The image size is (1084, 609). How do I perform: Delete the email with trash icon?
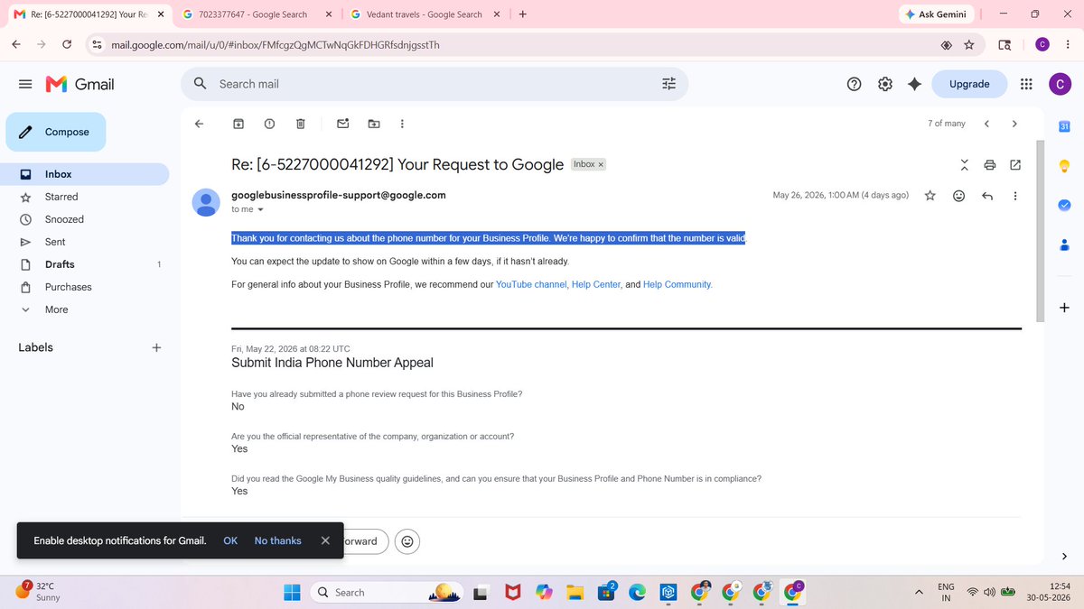[x=301, y=124]
